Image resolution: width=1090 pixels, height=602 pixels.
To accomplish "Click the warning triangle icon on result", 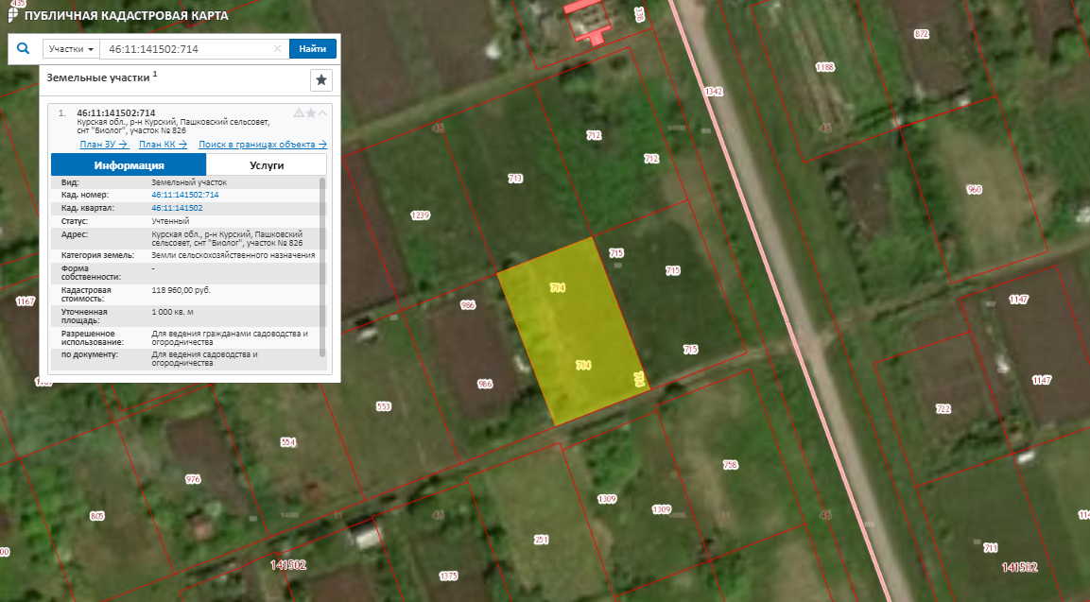I will tap(299, 113).
